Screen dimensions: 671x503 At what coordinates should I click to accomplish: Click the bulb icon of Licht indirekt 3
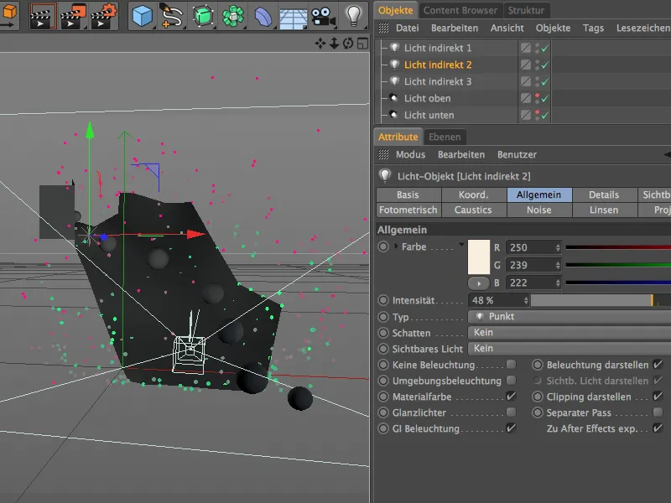click(394, 81)
